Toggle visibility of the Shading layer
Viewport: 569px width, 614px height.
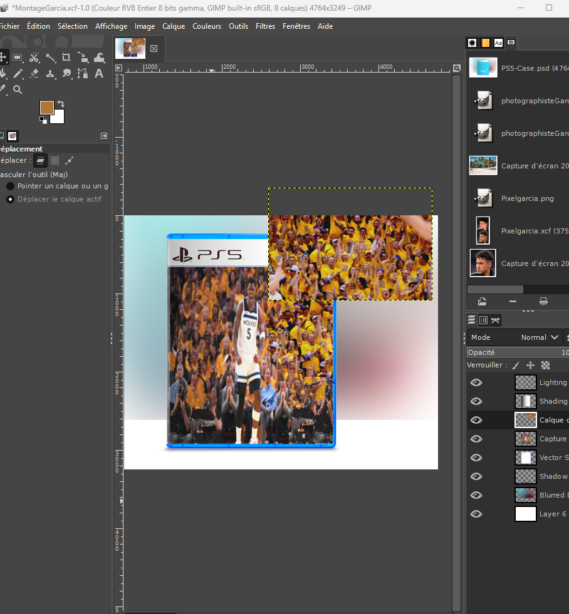point(476,401)
